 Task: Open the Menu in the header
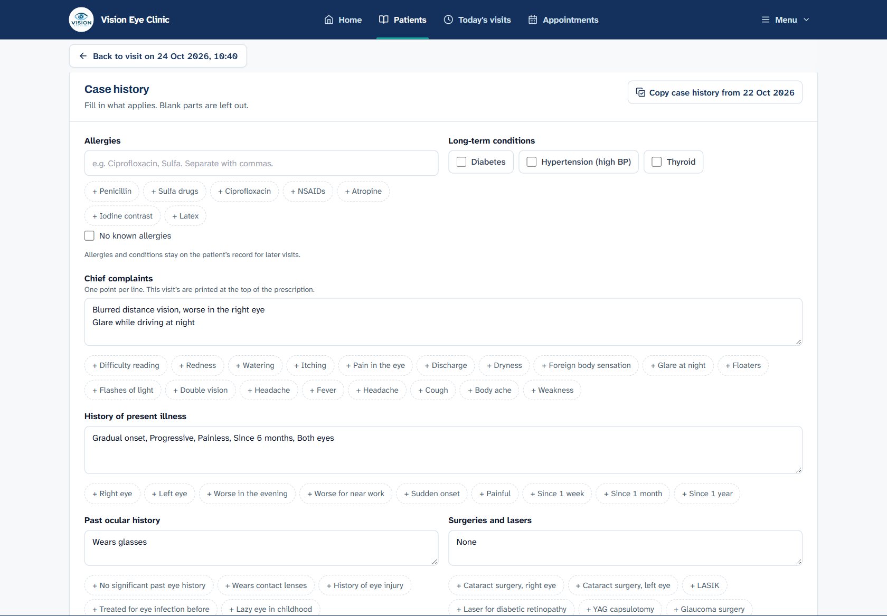785,20
